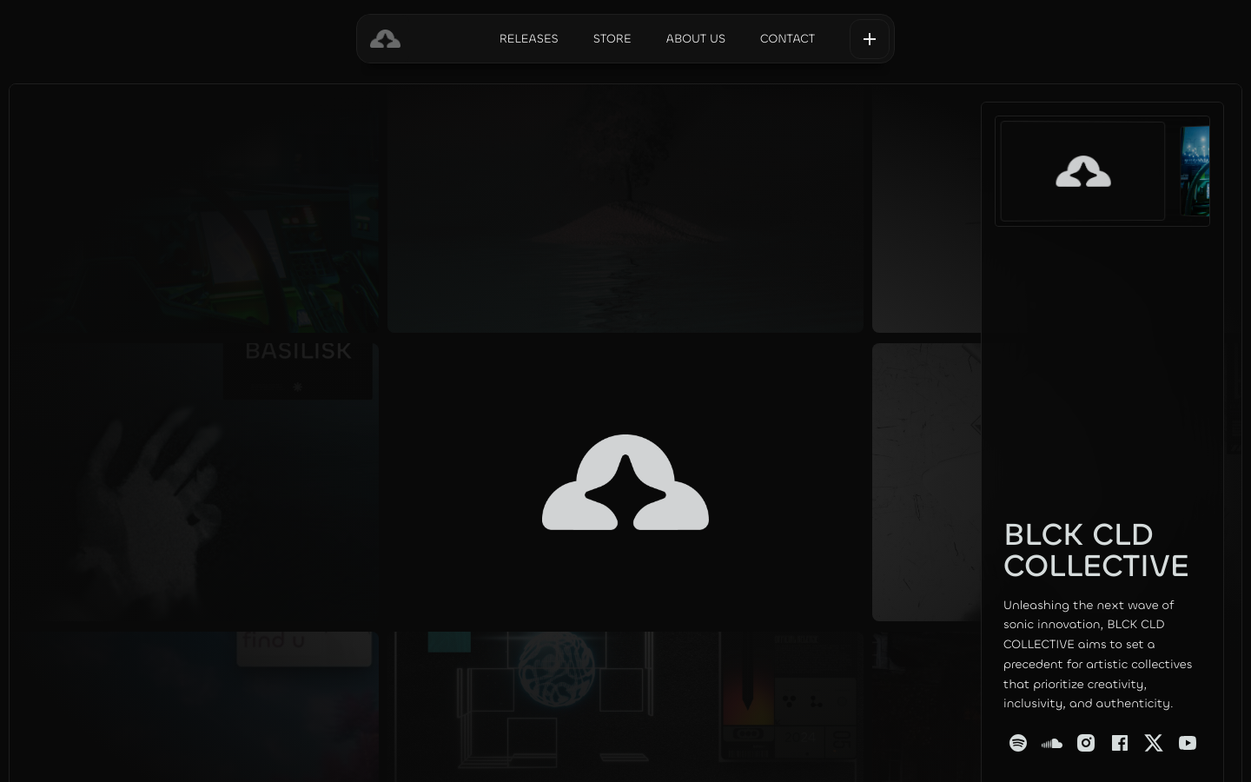
Task: Open the Instagram social icon
Action: pos(1086,743)
